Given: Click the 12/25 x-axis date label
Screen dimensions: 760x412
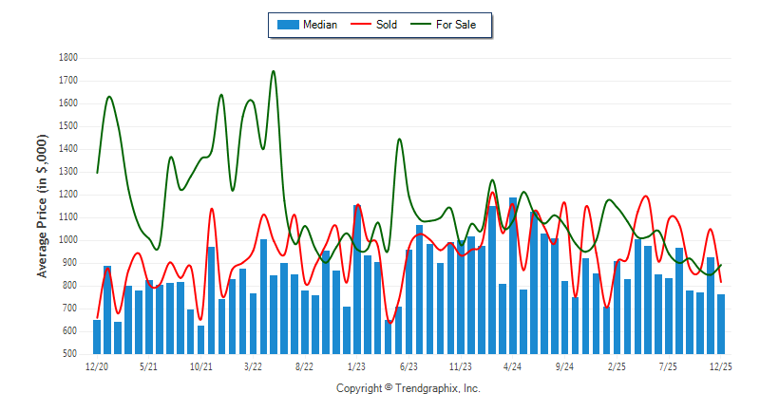Looking at the screenshot, I should pyautogui.click(x=720, y=365).
